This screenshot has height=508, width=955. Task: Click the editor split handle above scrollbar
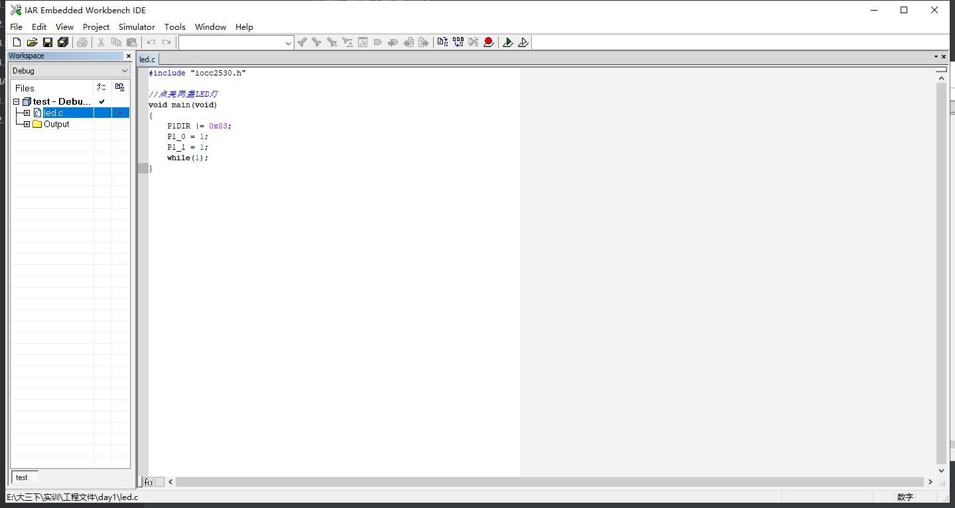click(941, 70)
